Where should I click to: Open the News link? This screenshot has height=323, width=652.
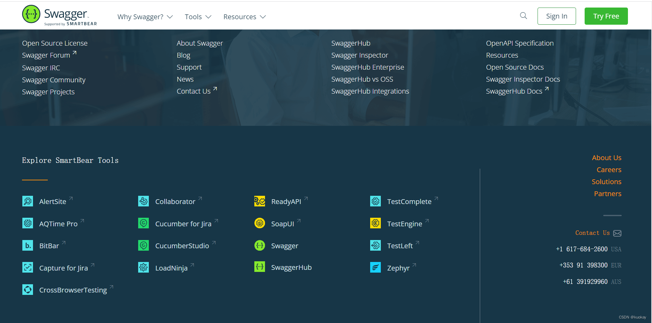tap(185, 79)
